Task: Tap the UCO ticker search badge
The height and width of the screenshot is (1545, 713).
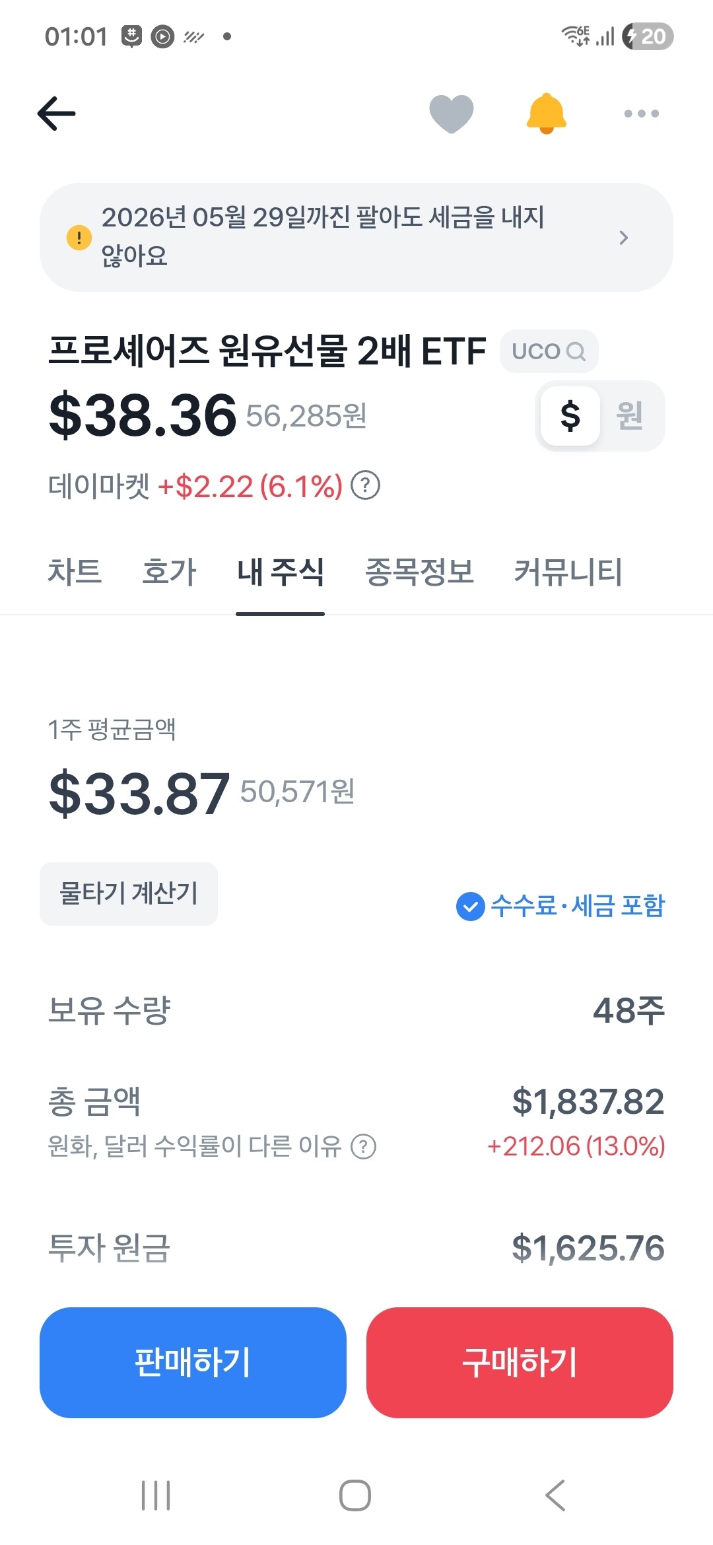Action: tap(549, 351)
